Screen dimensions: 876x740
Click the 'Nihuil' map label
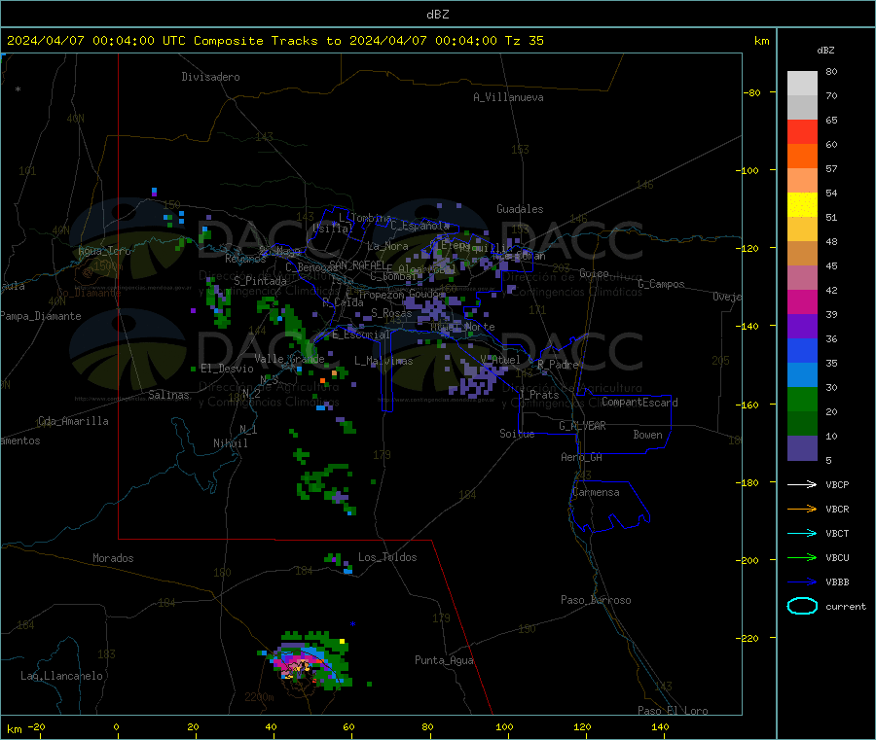pos(230,443)
